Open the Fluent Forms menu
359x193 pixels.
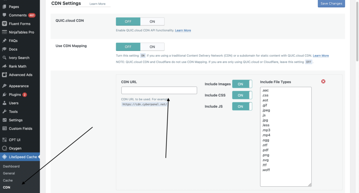[20, 23]
